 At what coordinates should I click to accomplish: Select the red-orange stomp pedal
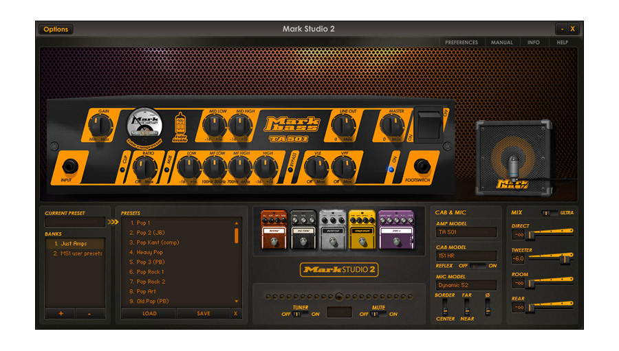274,230
